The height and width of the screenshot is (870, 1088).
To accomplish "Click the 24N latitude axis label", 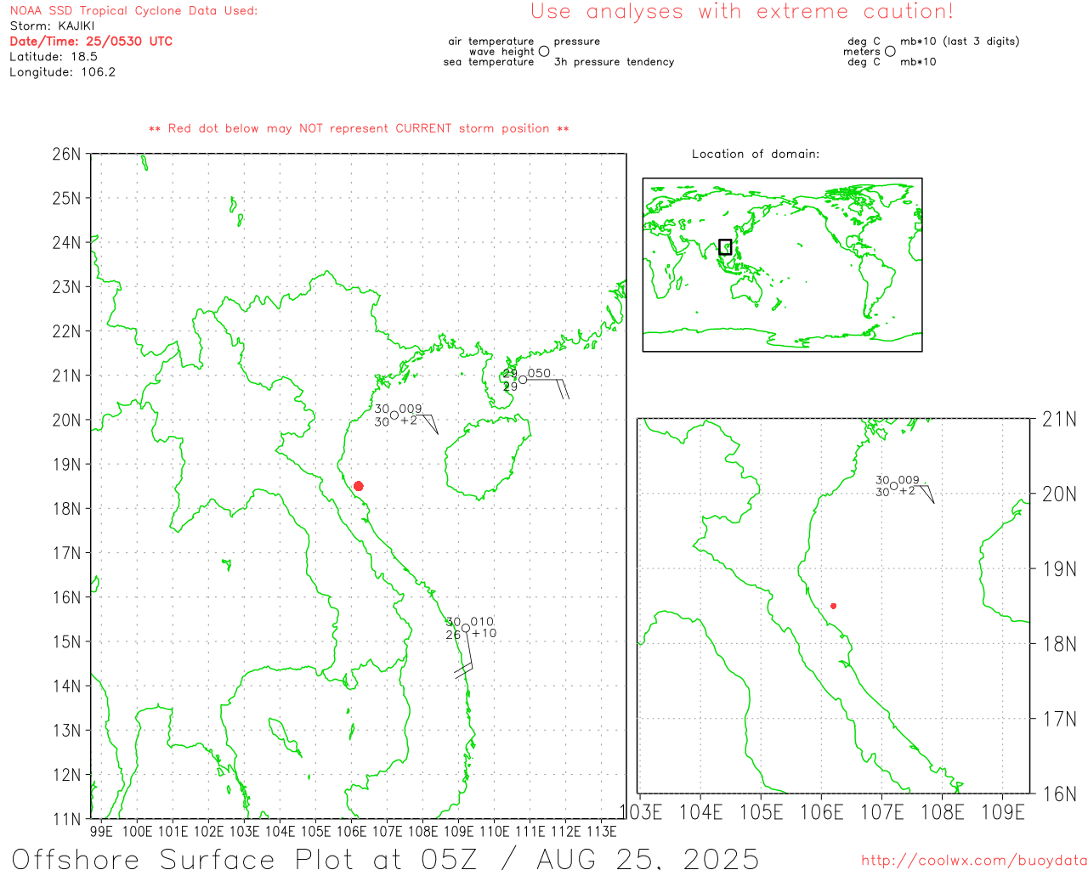I will click(66, 243).
